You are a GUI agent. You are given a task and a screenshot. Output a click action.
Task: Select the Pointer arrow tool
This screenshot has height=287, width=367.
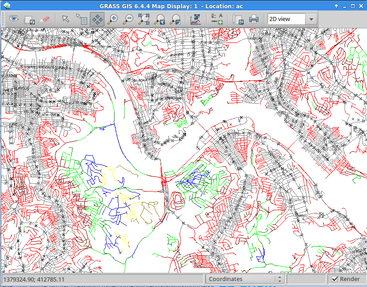pyautogui.click(x=66, y=19)
